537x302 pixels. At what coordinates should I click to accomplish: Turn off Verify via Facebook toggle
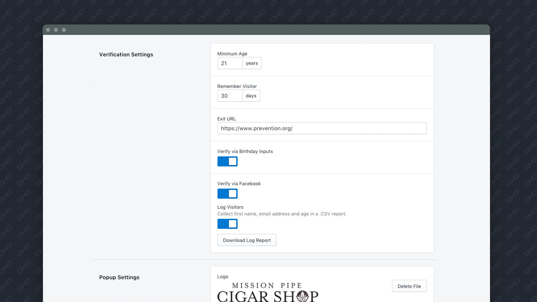pos(228,194)
